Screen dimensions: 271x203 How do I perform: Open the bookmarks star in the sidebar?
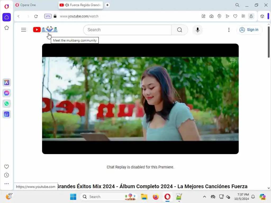coord(7,28)
